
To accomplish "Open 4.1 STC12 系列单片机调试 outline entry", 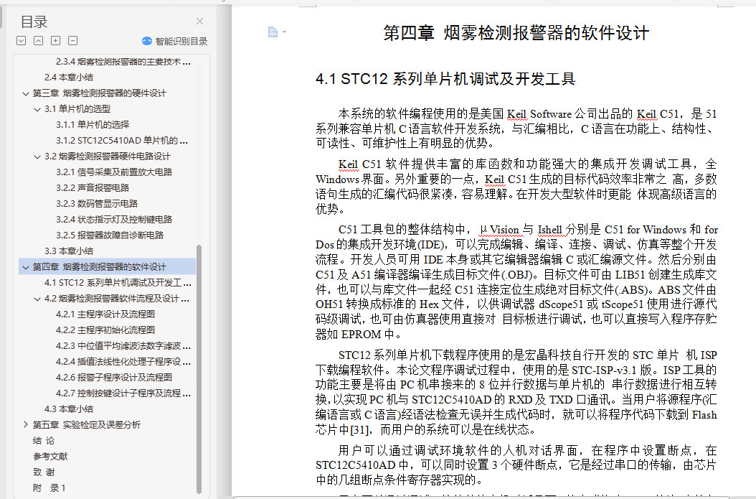I will [118, 283].
